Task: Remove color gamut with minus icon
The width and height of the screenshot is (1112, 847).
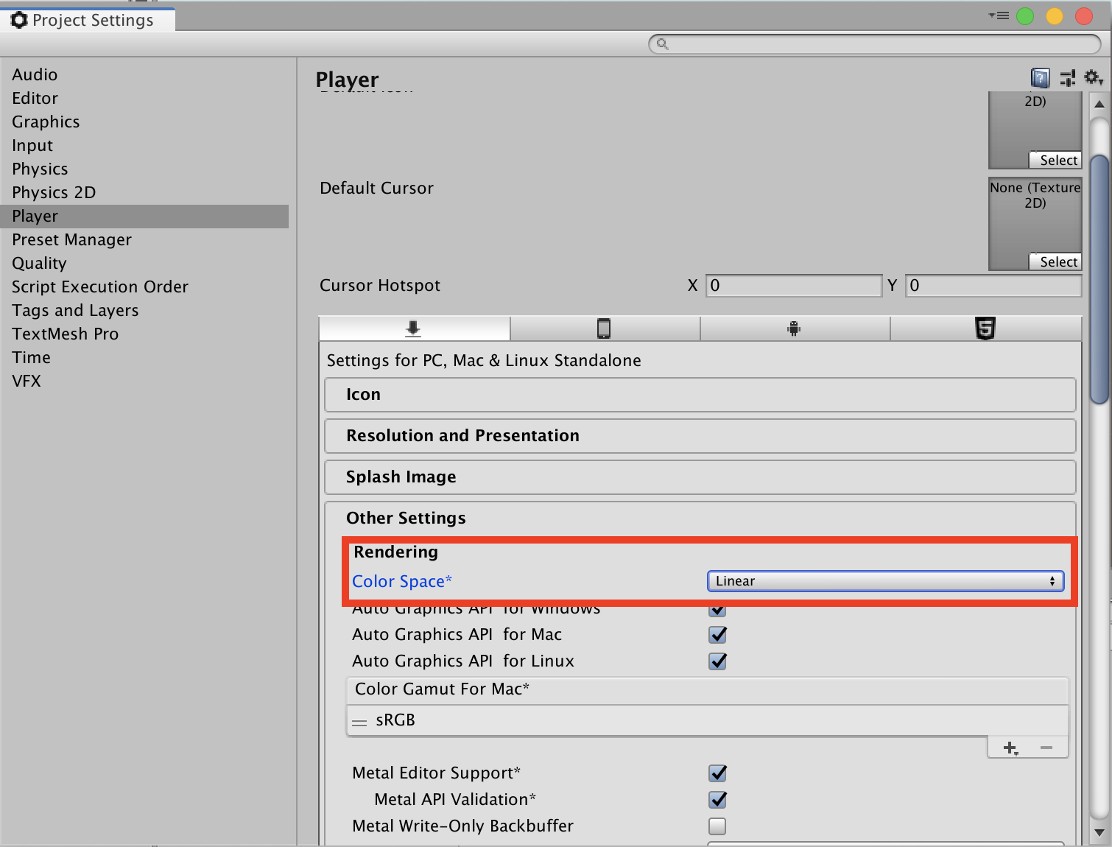Action: pos(1046,748)
